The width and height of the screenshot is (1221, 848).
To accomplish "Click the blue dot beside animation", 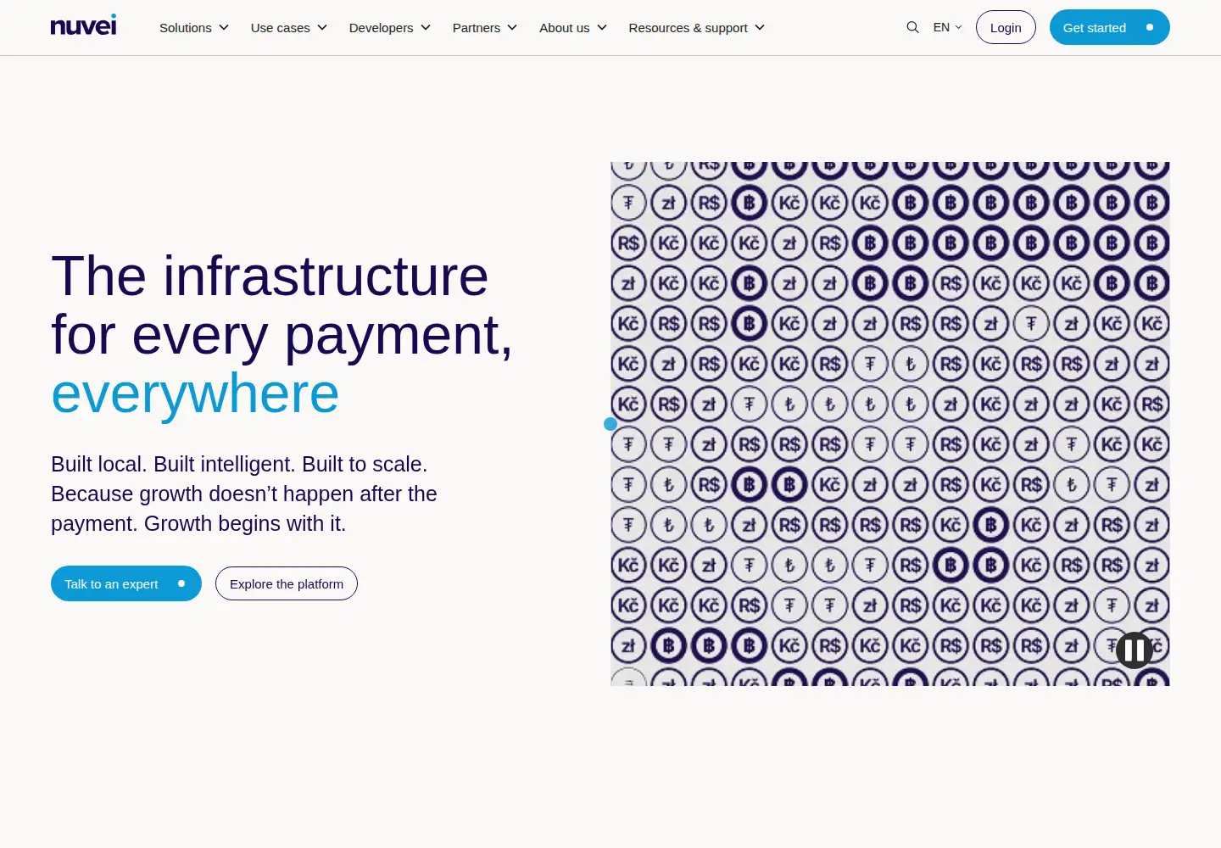I will click(x=610, y=424).
